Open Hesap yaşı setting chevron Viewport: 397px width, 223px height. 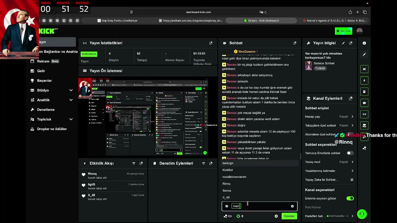tap(352, 117)
